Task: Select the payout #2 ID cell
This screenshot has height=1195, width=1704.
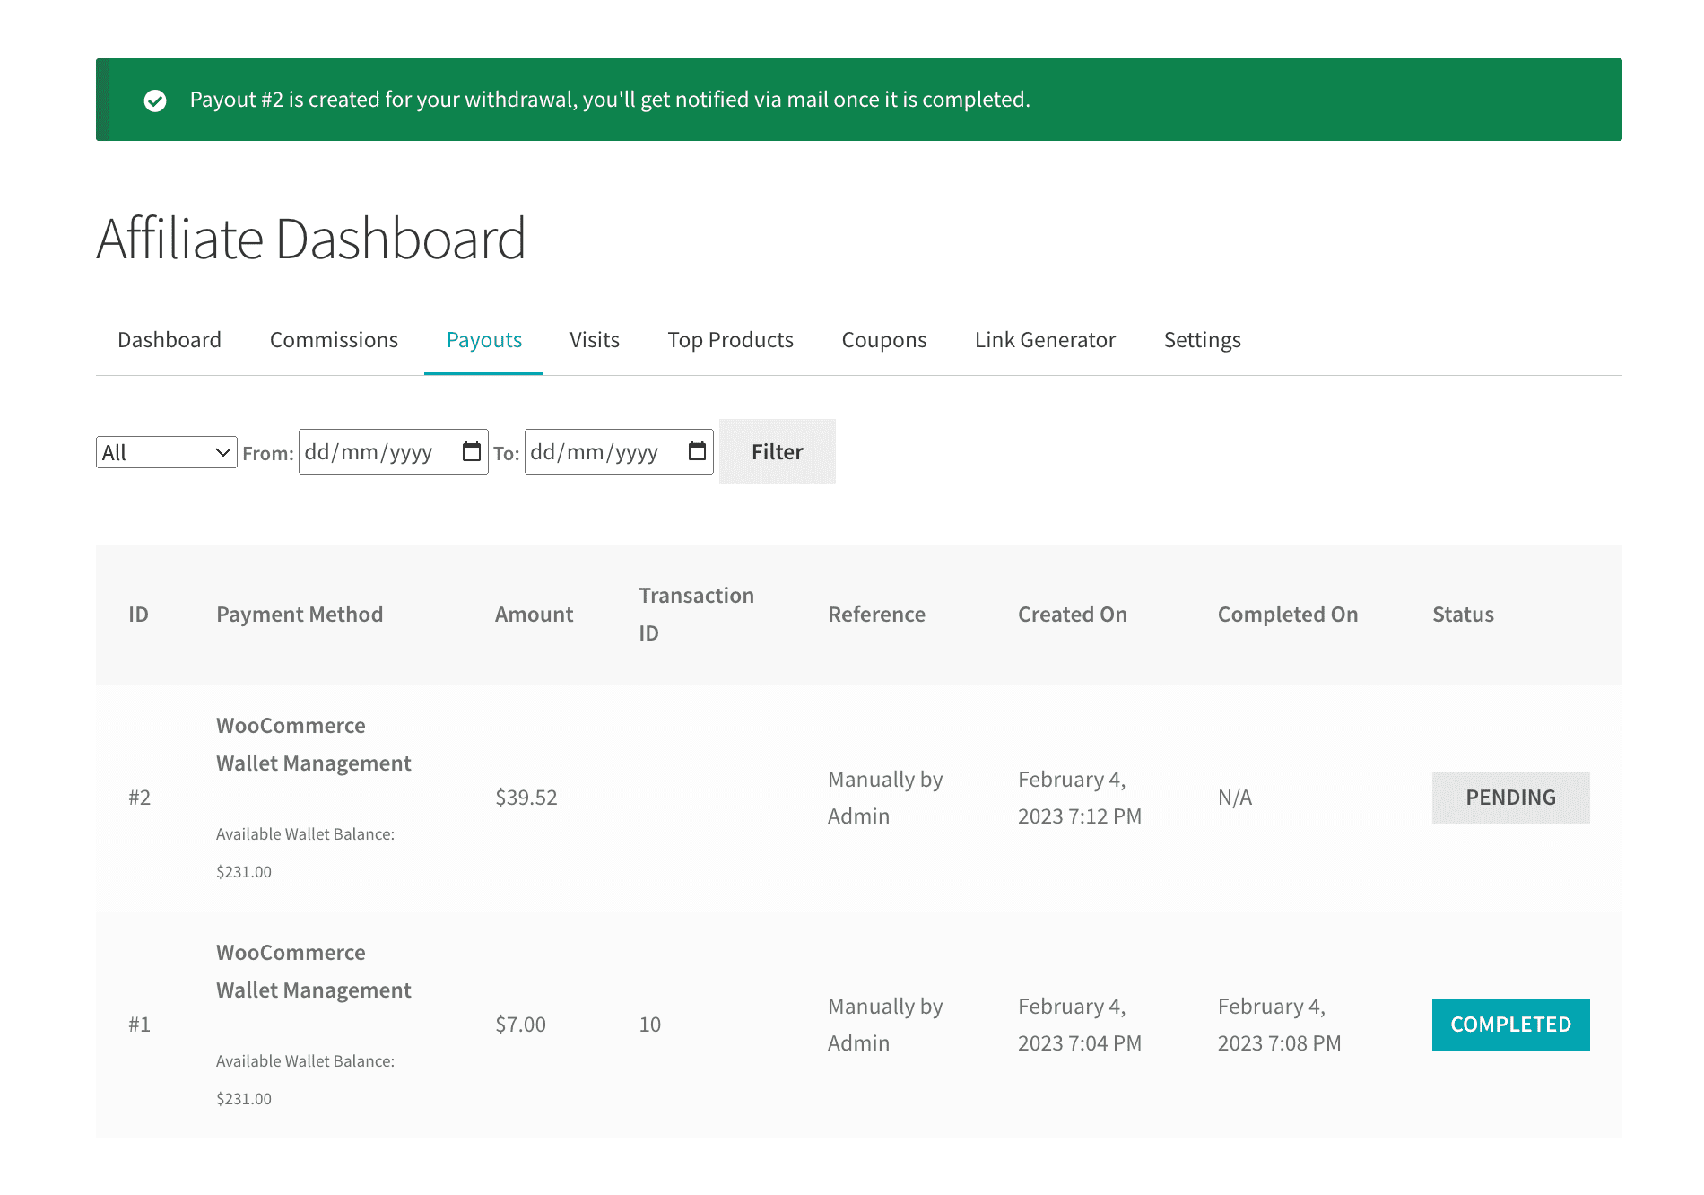Action: tap(139, 798)
